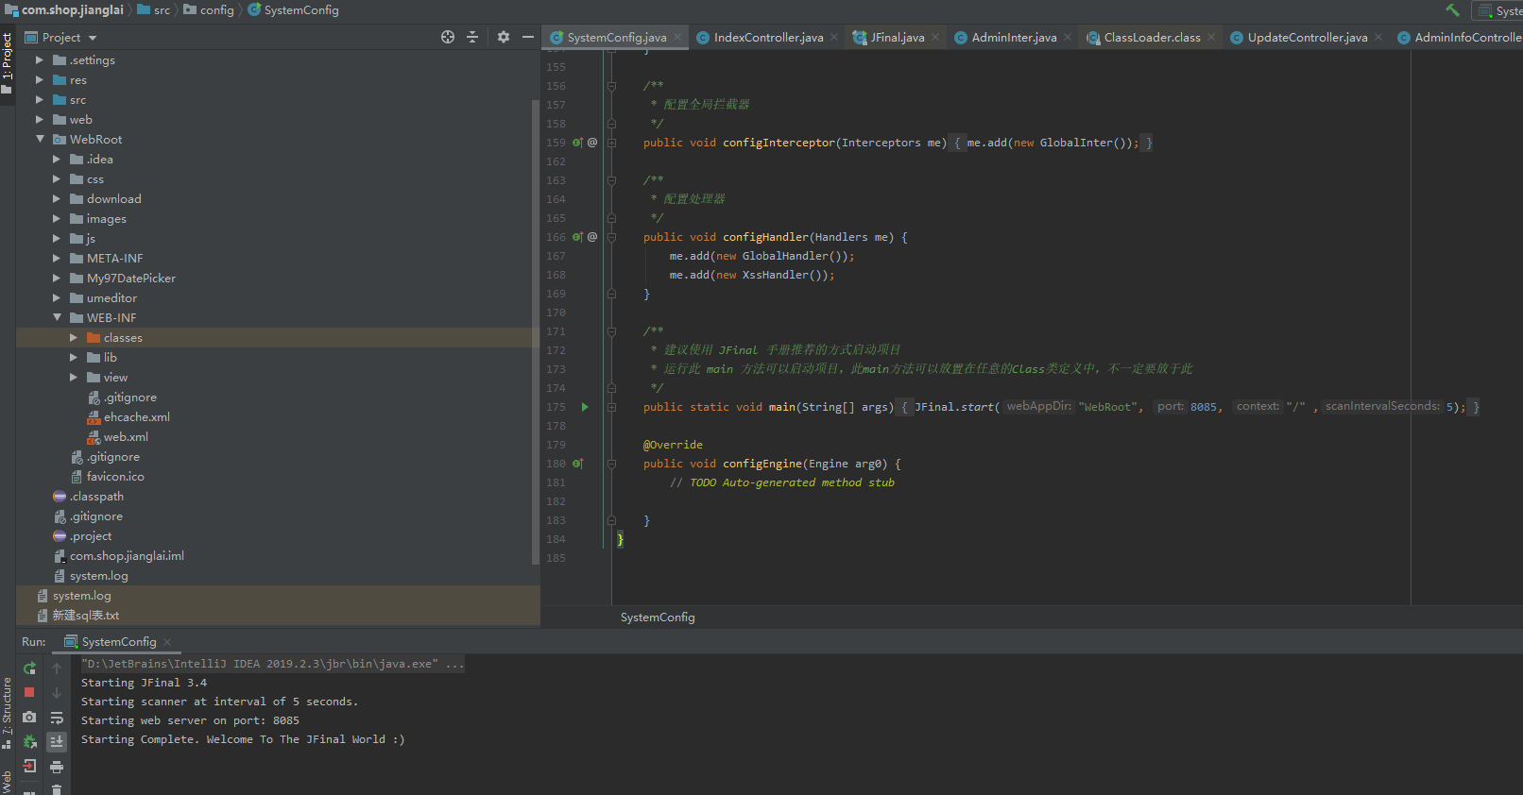Toggle scroll to end in Run console
The width and height of the screenshot is (1523, 795).
point(57,742)
